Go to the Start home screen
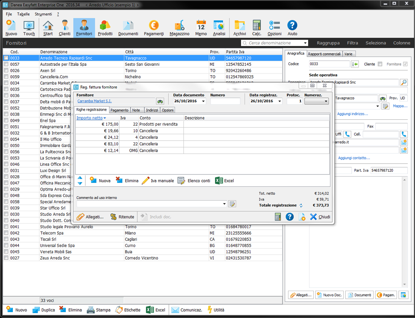The height and width of the screenshot is (318, 415). coord(48,28)
